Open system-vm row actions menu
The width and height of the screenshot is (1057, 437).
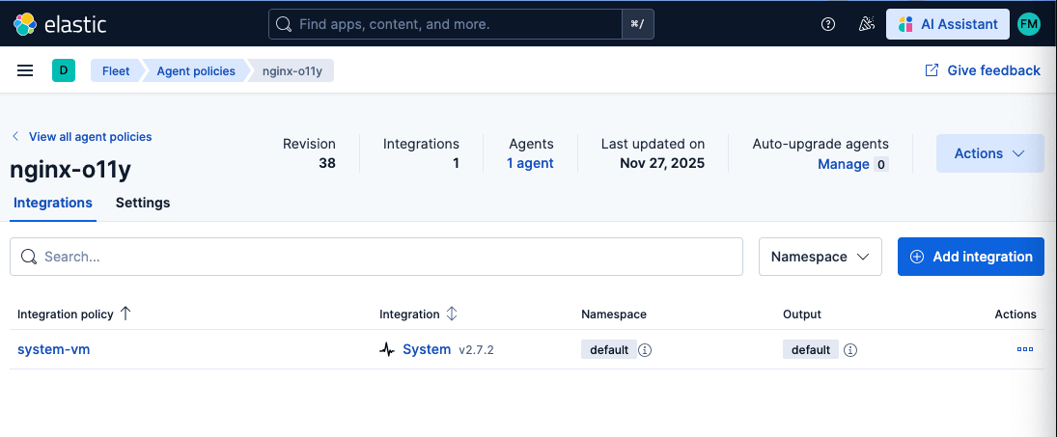coord(1024,349)
